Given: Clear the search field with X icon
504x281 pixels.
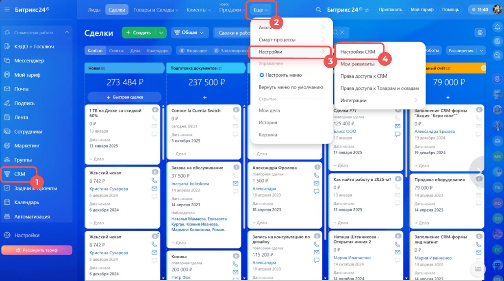Looking at the screenshot, I should click(342, 32).
